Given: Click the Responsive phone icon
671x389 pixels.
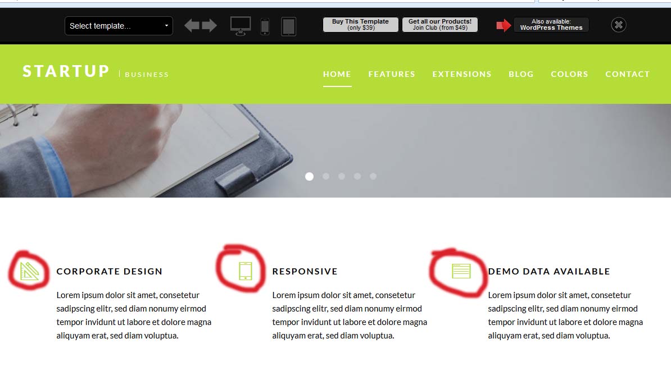Looking at the screenshot, I should click(245, 271).
